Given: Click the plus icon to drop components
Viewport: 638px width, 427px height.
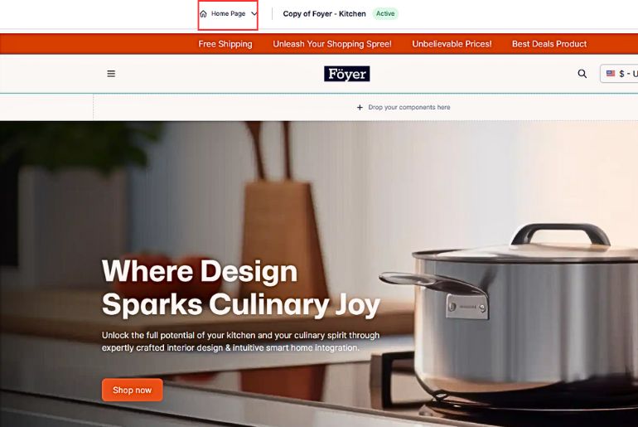Looking at the screenshot, I should click(x=360, y=108).
